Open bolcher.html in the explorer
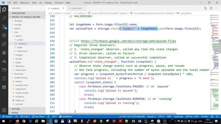The image size is (221, 124). [27, 85]
